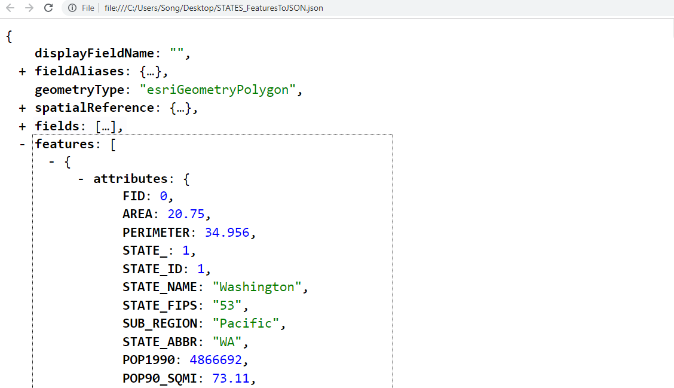
Task: Open the File site information icon
Action: (x=71, y=8)
